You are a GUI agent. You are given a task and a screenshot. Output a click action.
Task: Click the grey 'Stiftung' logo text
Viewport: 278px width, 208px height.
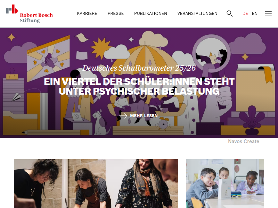pos(30,20)
